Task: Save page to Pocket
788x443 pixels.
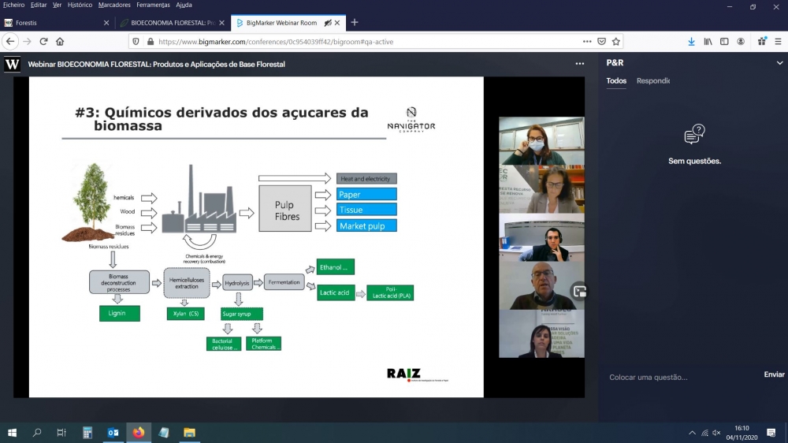Action: [601, 42]
